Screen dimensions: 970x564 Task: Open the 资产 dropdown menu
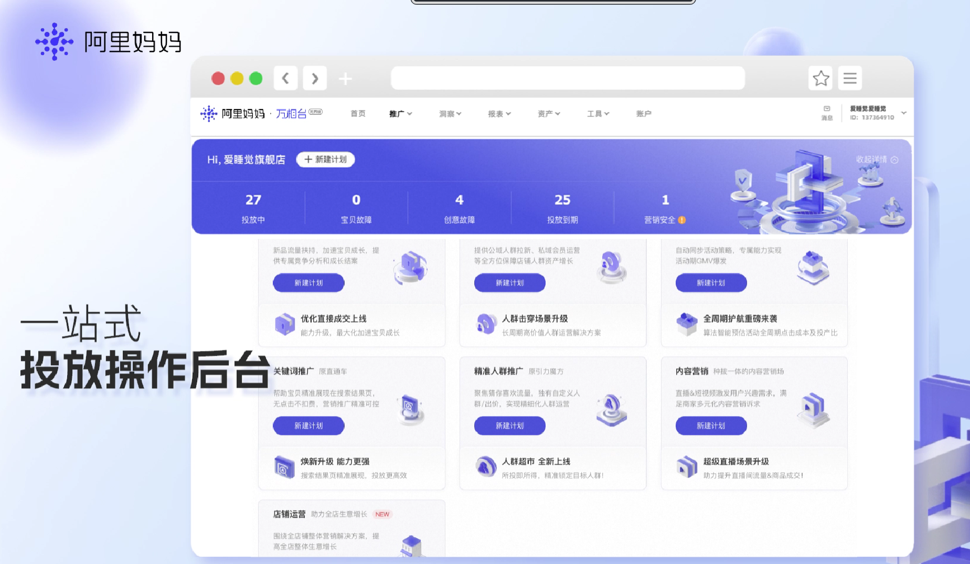(x=549, y=113)
